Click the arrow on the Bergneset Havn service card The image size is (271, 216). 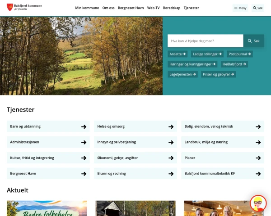[84, 174]
